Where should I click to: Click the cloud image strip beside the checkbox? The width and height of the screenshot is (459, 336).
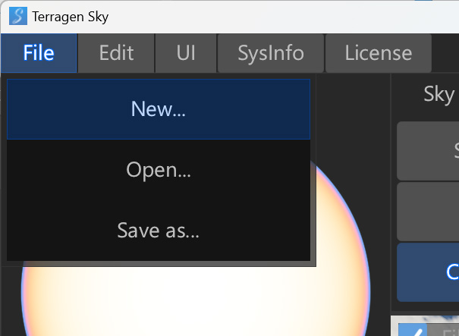[x=444, y=328]
